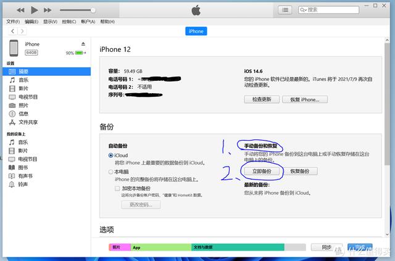Image resolution: width=395 pixels, height=261 pixels.
Task: Open the list view icon beside search
Action: (x=285, y=10)
